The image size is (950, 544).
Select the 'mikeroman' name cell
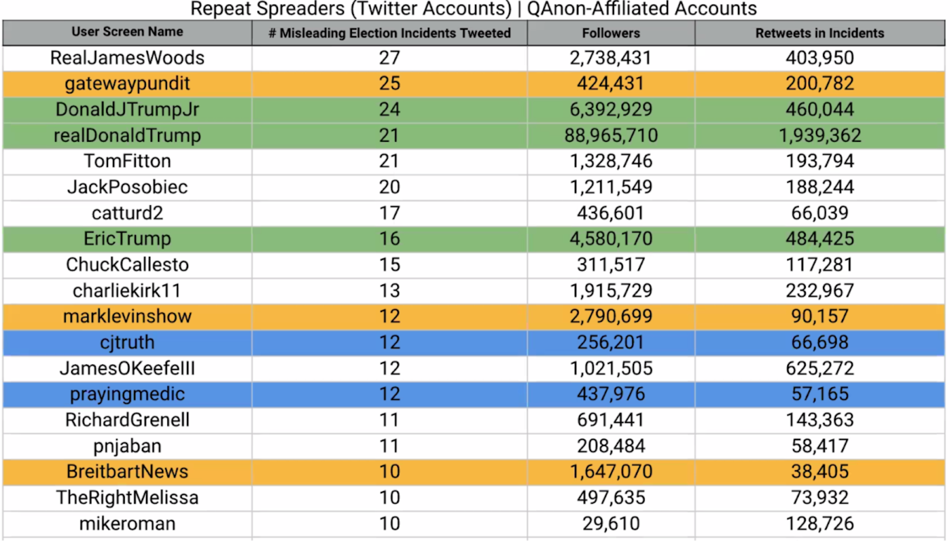coord(127,524)
